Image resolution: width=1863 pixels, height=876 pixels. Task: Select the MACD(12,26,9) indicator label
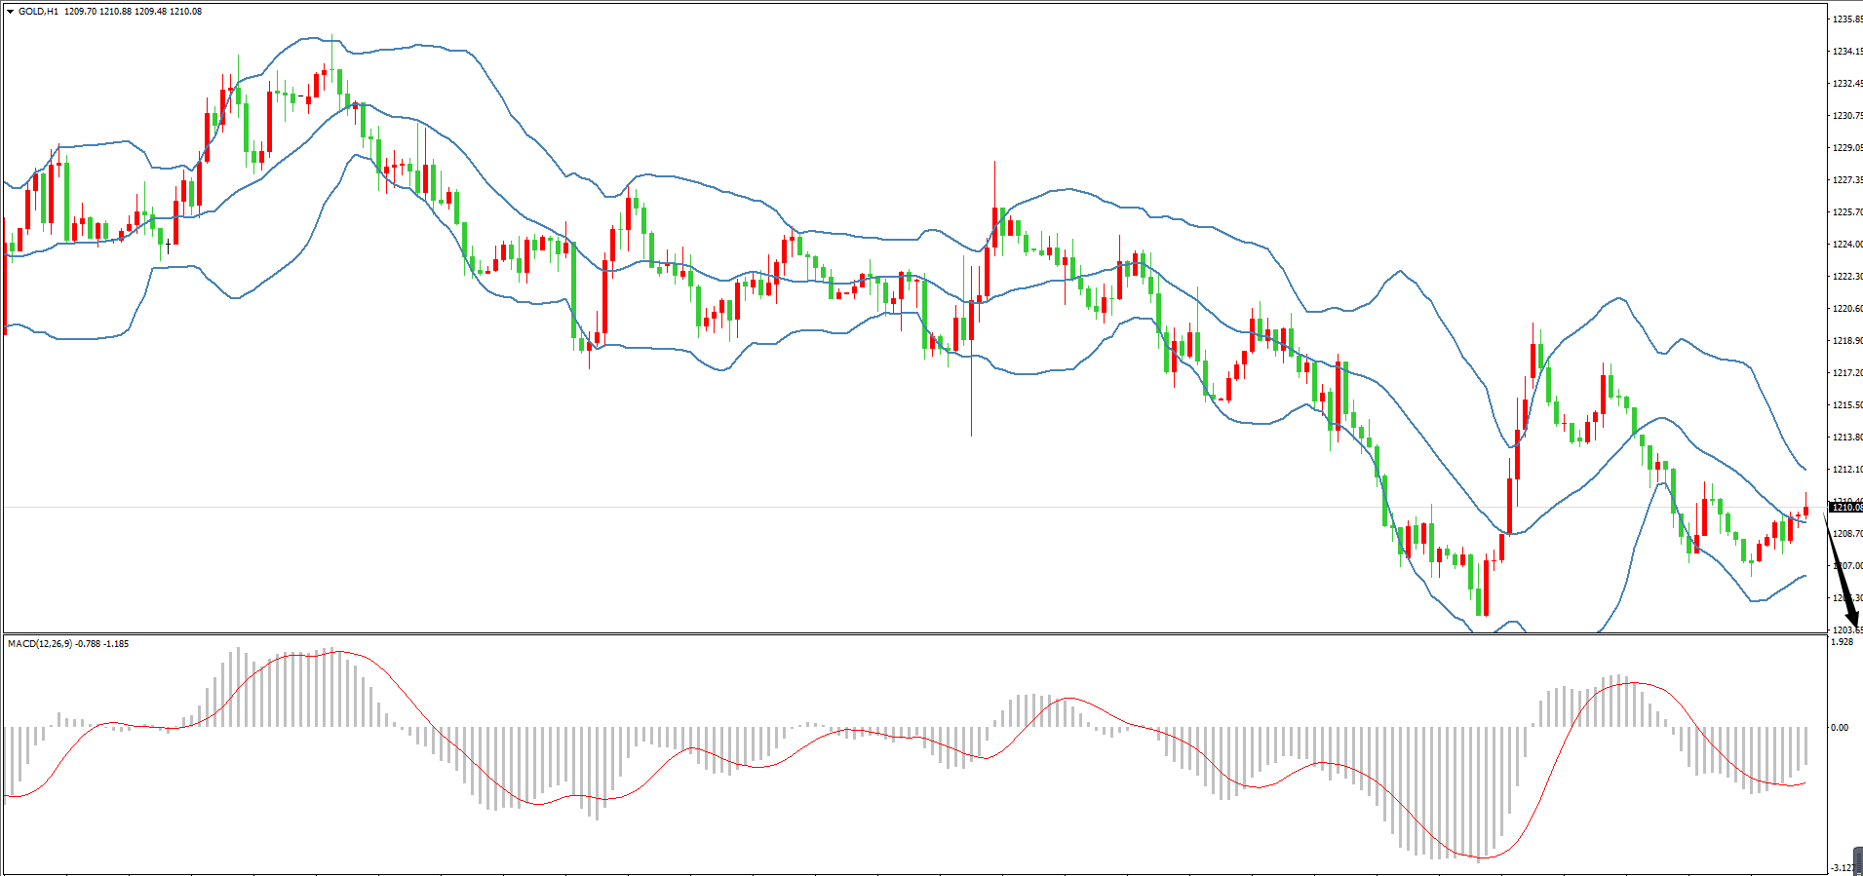[39, 643]
